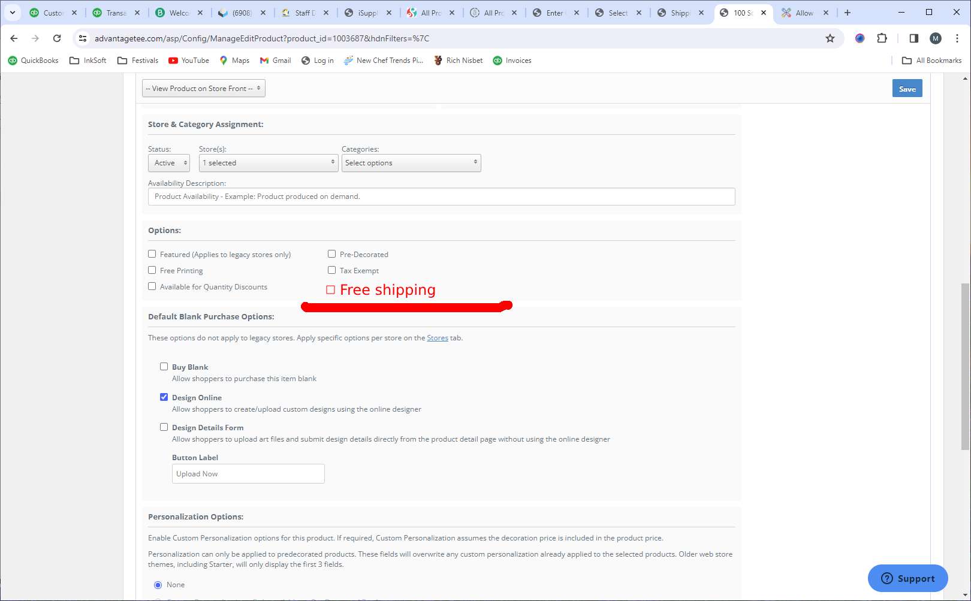Open the Support chat button
Image resolution: width=971 pixels, height=601 pixels.
[x=908, y=578]
